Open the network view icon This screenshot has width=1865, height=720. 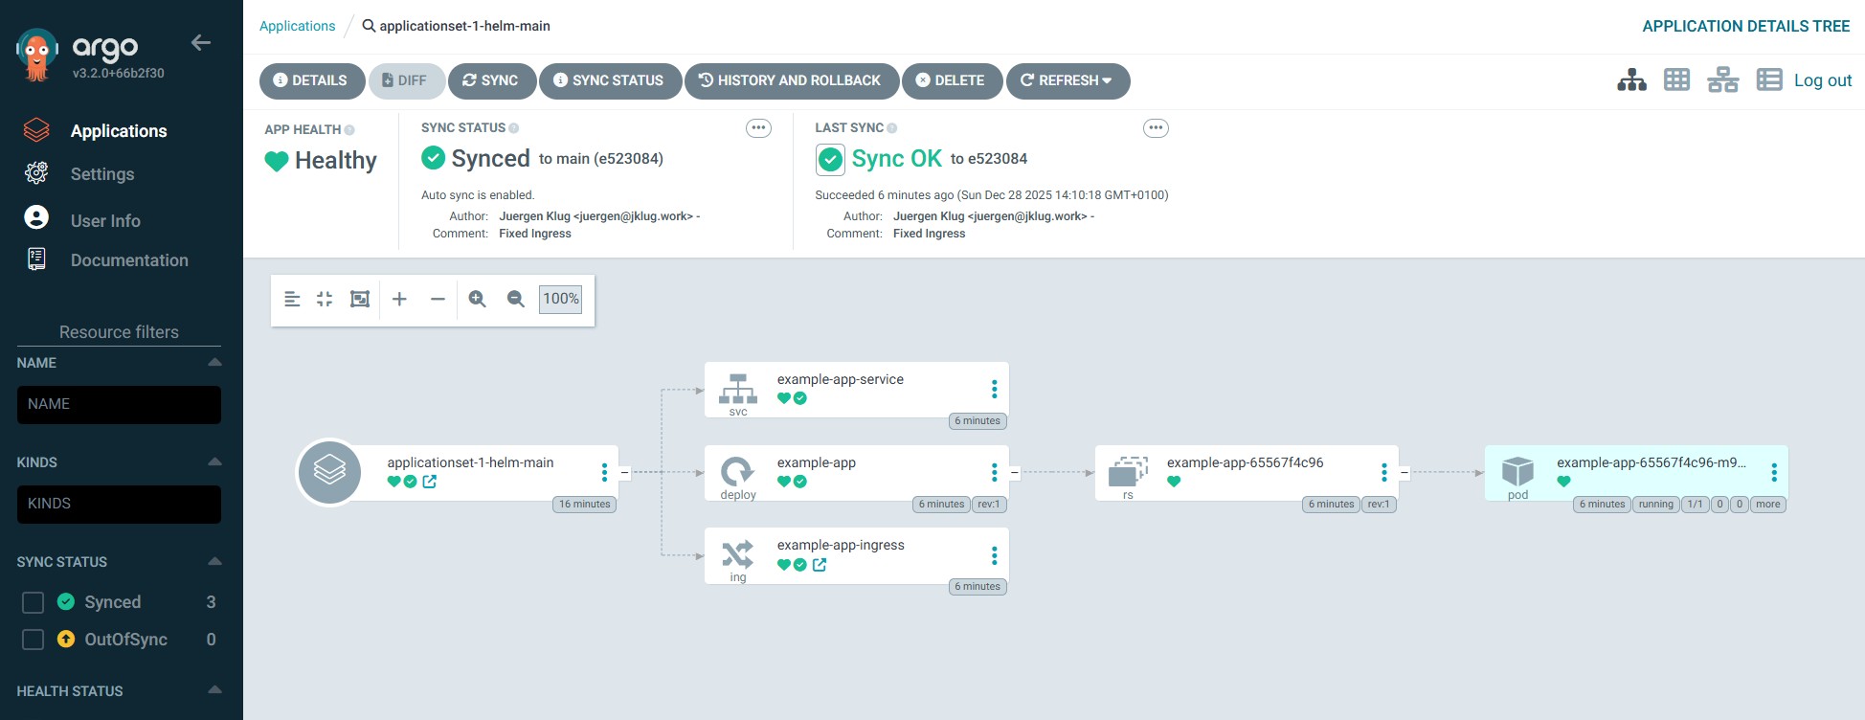(1722, 80)
